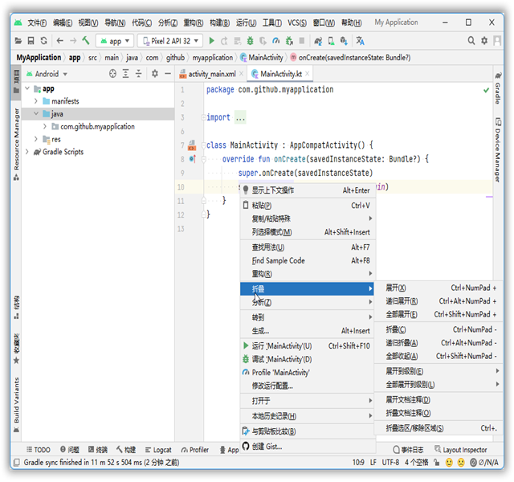Navigate forward with the right arrow
Screen dimensions: 514x482
pos(73,41)
